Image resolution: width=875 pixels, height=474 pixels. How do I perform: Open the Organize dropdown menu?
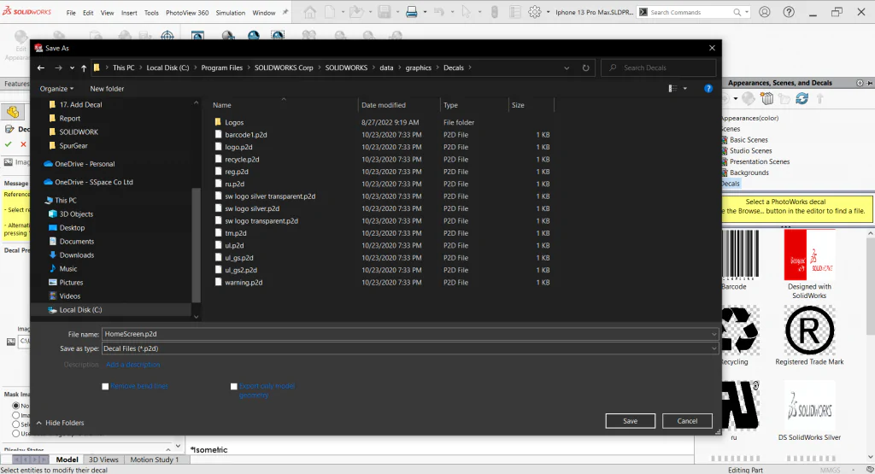(x=56, y=89)
